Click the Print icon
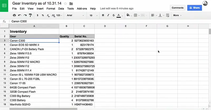Screen dimensions: 211x110 [14, 15]
